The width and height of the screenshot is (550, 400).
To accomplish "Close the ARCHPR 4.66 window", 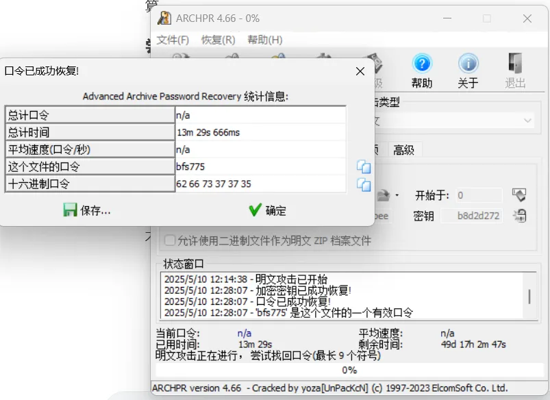I will [x=527, y=18].
